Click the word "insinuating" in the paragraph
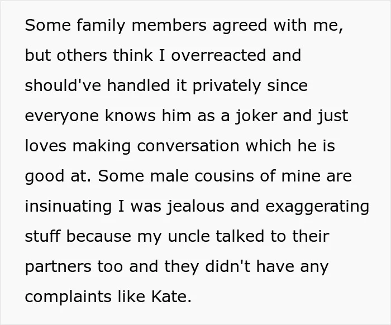The width and height of the screenshot is (391, 325). coord(68,207)
